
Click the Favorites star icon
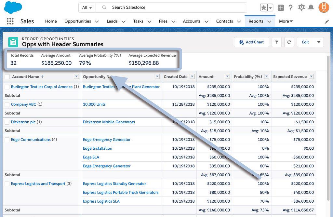coord(264,7)
